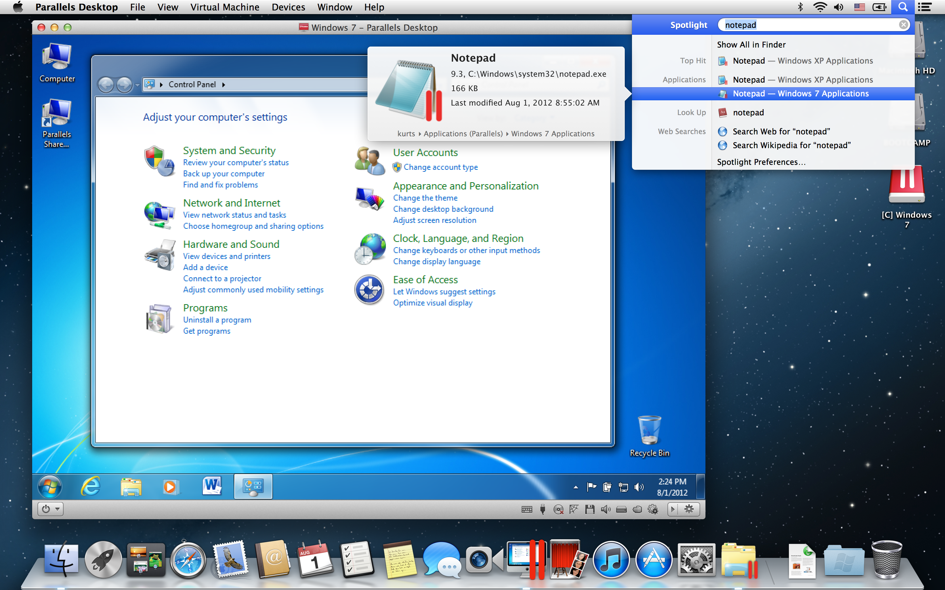
Task: Open Uninstall a program link
Action: pos(217,320)
